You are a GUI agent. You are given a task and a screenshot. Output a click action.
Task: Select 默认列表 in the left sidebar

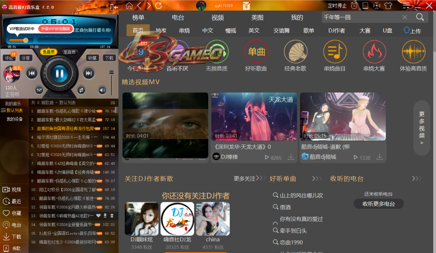point(14,111)
